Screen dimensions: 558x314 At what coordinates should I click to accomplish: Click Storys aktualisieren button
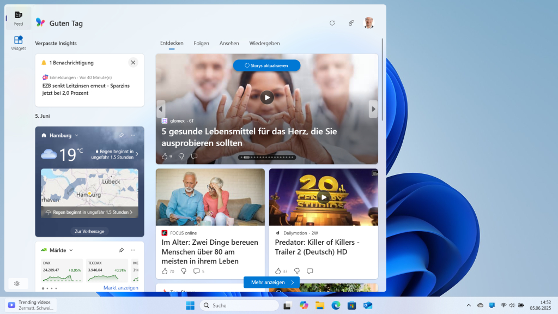[267, 65]
